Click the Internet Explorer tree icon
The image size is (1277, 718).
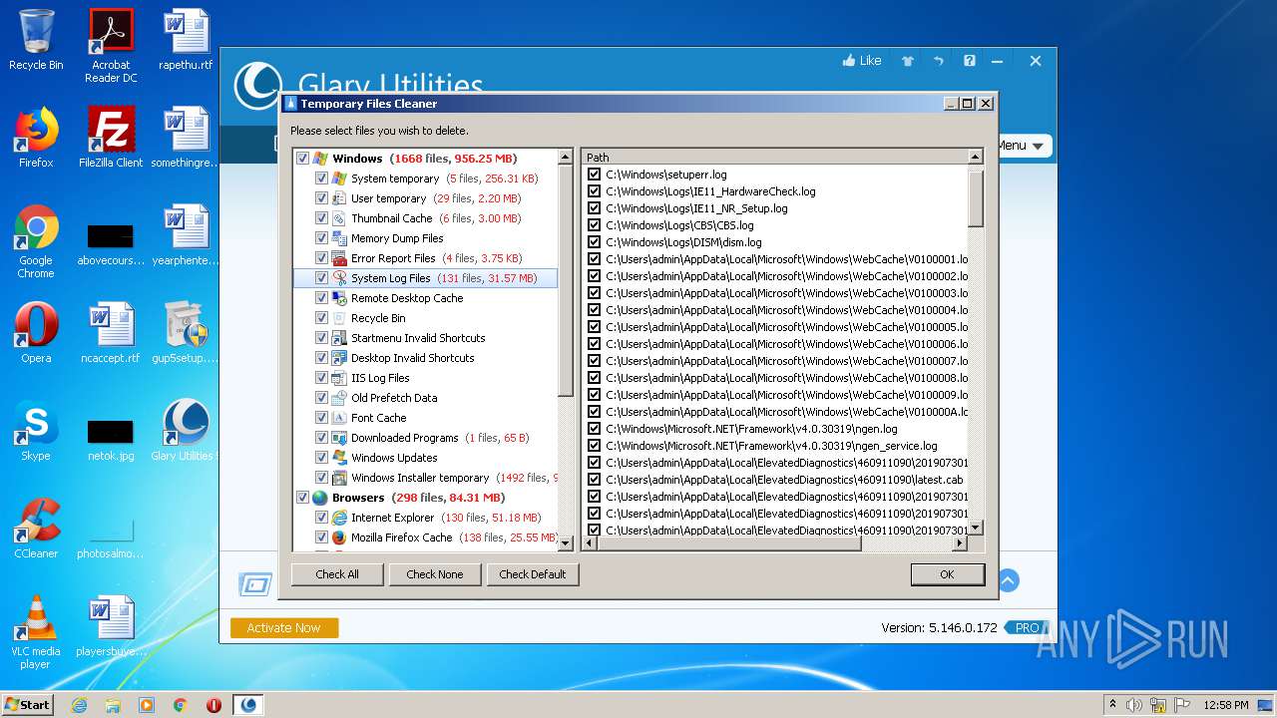point(339,518)
